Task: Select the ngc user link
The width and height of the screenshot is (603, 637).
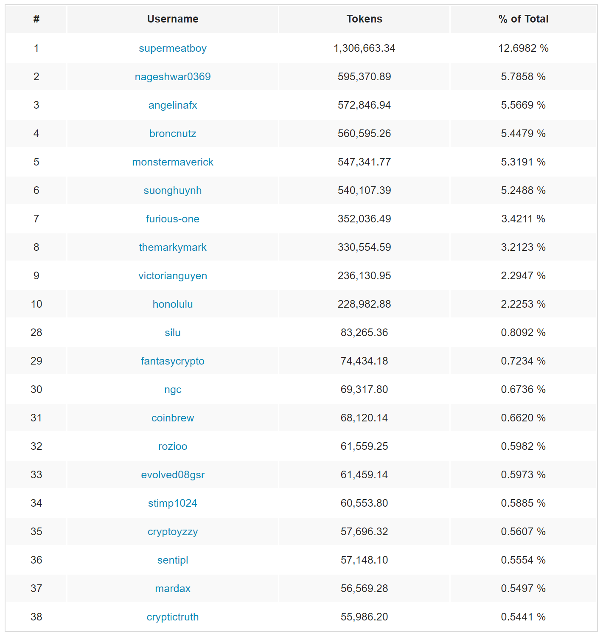Action: tap(173, 390)
